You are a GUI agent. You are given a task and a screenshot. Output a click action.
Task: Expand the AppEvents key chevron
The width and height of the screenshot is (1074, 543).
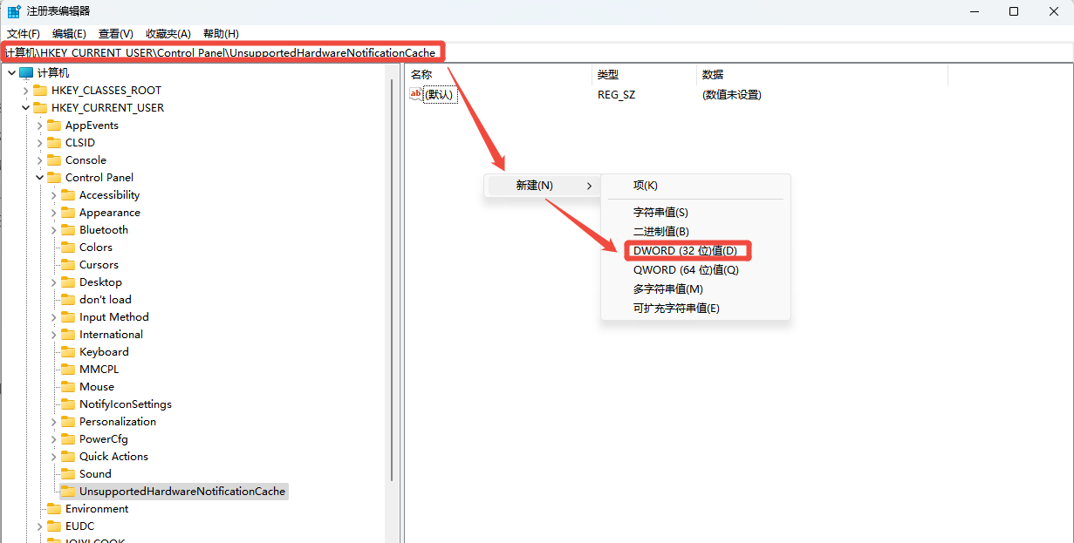pos(39,126)
